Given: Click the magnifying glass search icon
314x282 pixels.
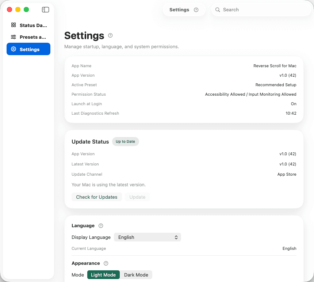Looking at the screenshot, I should pyautogui.click(x=218, y=9).
